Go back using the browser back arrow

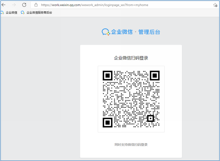4,5
